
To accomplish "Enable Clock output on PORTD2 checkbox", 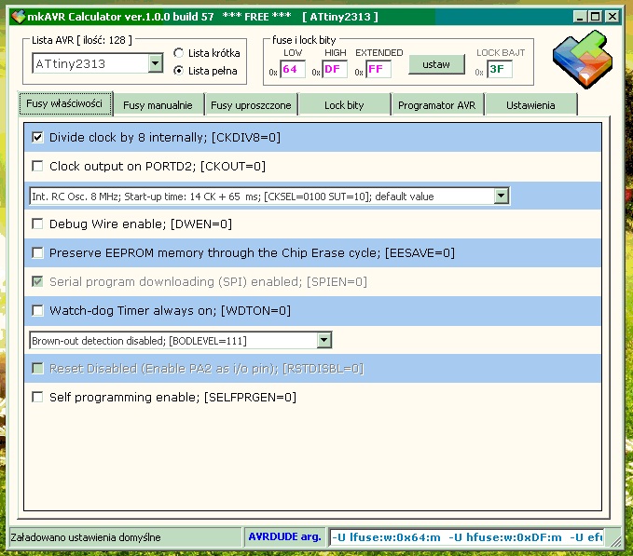I will point(37,166).
